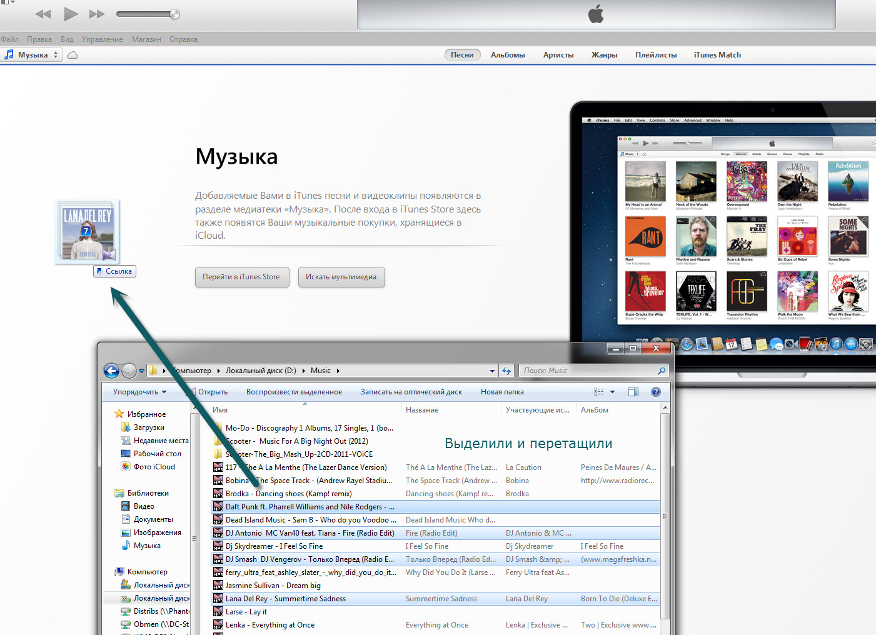Open Недавние места in sidebar
Image resolution: width=876 pixels, height=635 pixels.
pyautogui.click(x=154, y=441)
